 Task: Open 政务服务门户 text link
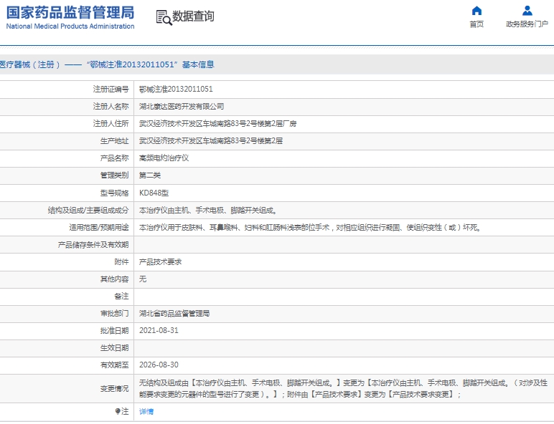[x=527, y=24]
